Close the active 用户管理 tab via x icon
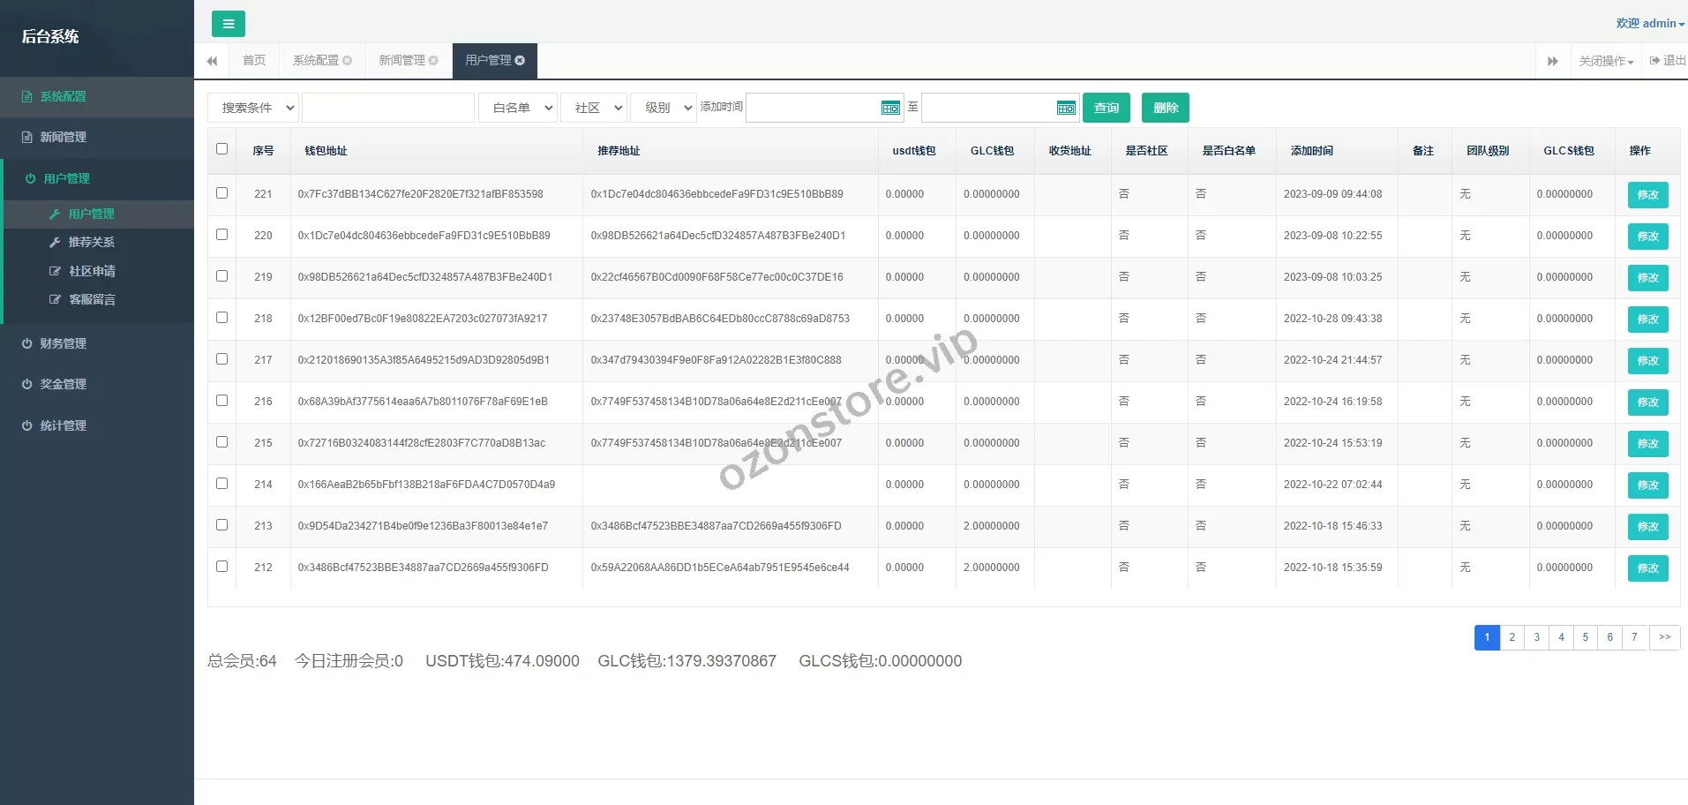The height and width of the screenshot is (805, 1688). coord(520,61)
